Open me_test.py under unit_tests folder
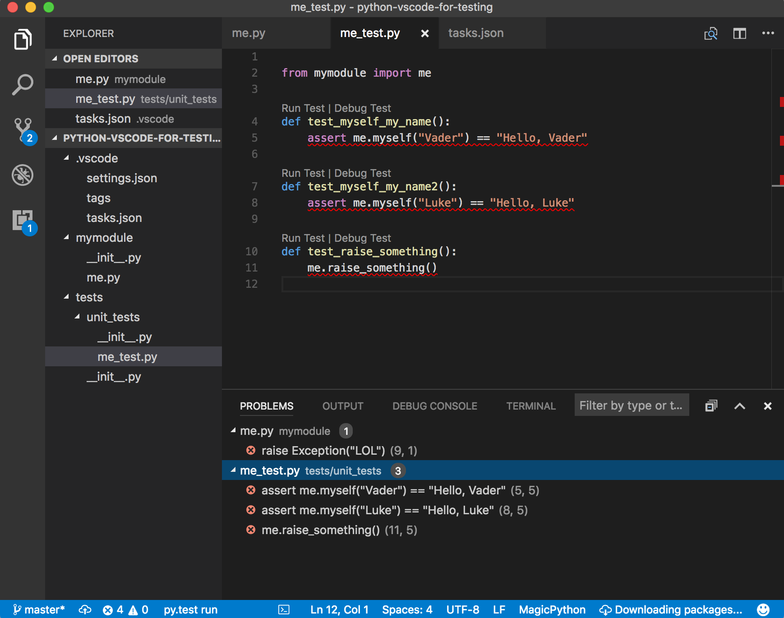Viewport: 784px width, 618px height. pyautogui.click(x=134, y=357)
